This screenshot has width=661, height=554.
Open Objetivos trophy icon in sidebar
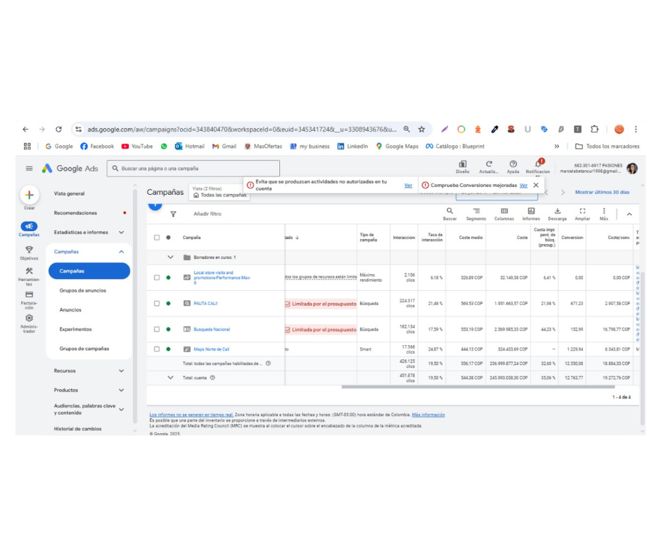click(29, 250)
